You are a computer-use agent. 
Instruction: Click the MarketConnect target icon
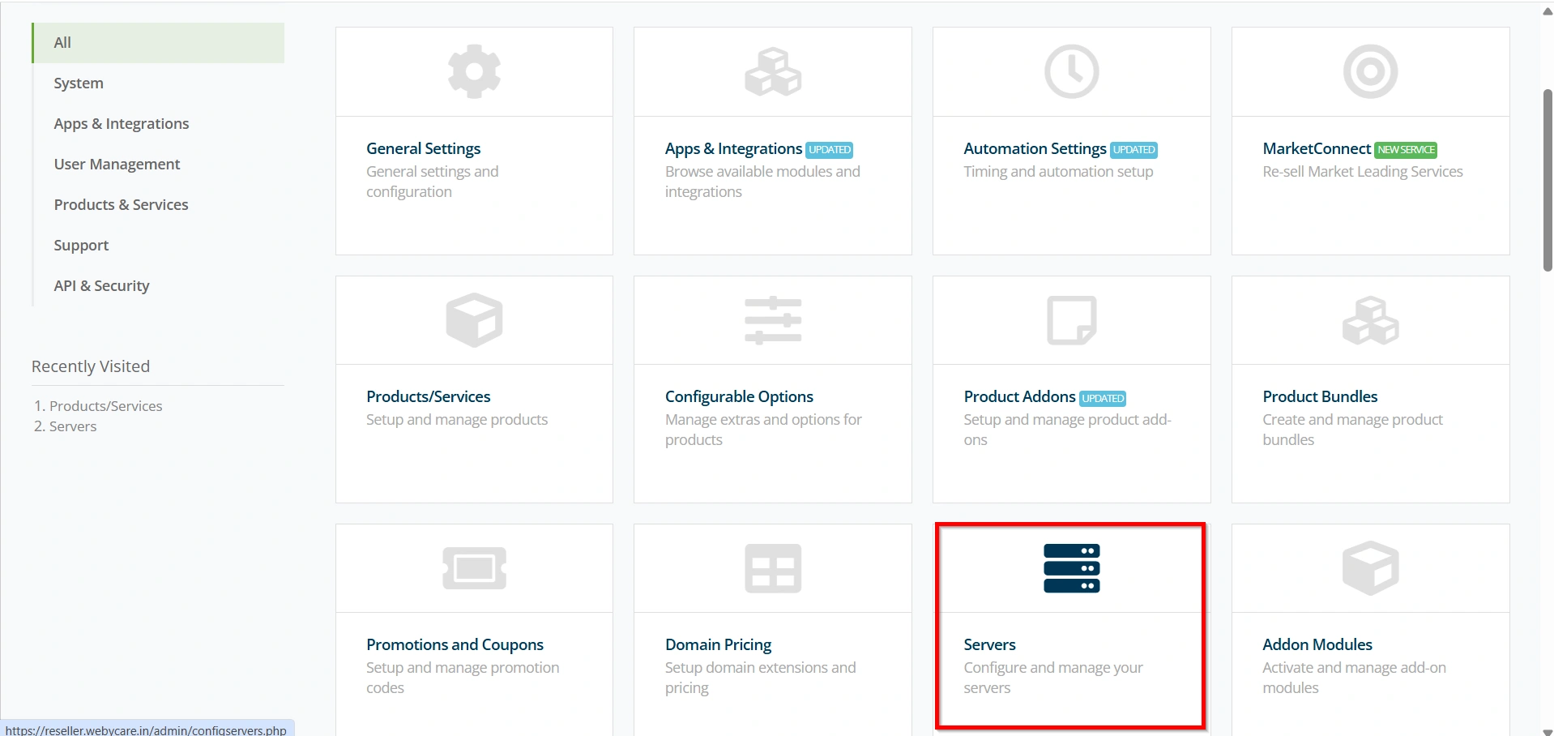(x=1370, y=71)
